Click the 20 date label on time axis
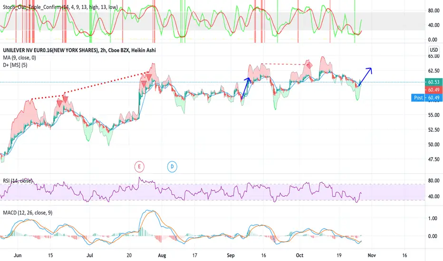Viewport: 443px width, 261px height. click(129, 255)
